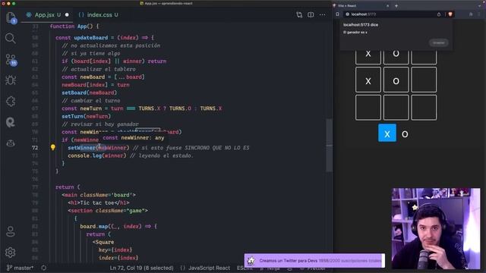Click 'setTurn(newTurn)' code line

tap(86, 116)
